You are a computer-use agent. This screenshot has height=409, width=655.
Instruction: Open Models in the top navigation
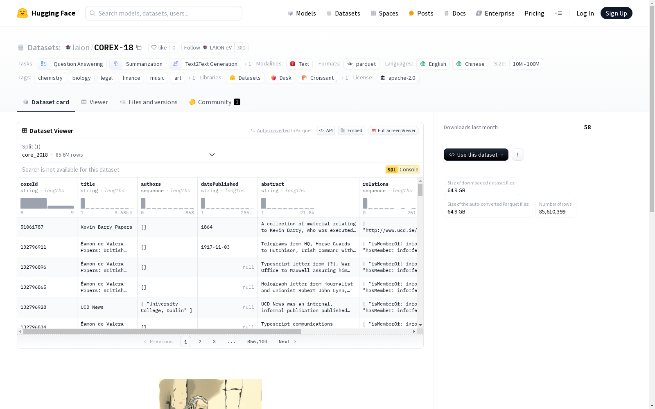302,13
